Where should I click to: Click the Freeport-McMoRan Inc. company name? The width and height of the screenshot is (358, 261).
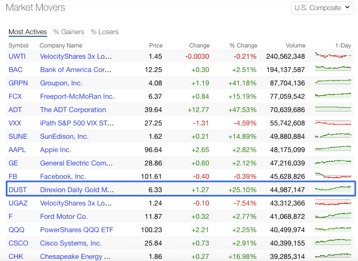point(77,97)
